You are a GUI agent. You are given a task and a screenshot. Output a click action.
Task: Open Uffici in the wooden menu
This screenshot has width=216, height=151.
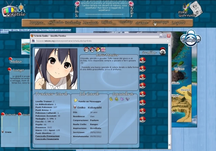coord(107,22)
